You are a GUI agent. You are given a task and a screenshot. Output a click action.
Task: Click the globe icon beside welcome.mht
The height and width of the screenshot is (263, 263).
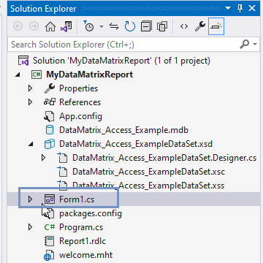point(50,256)
